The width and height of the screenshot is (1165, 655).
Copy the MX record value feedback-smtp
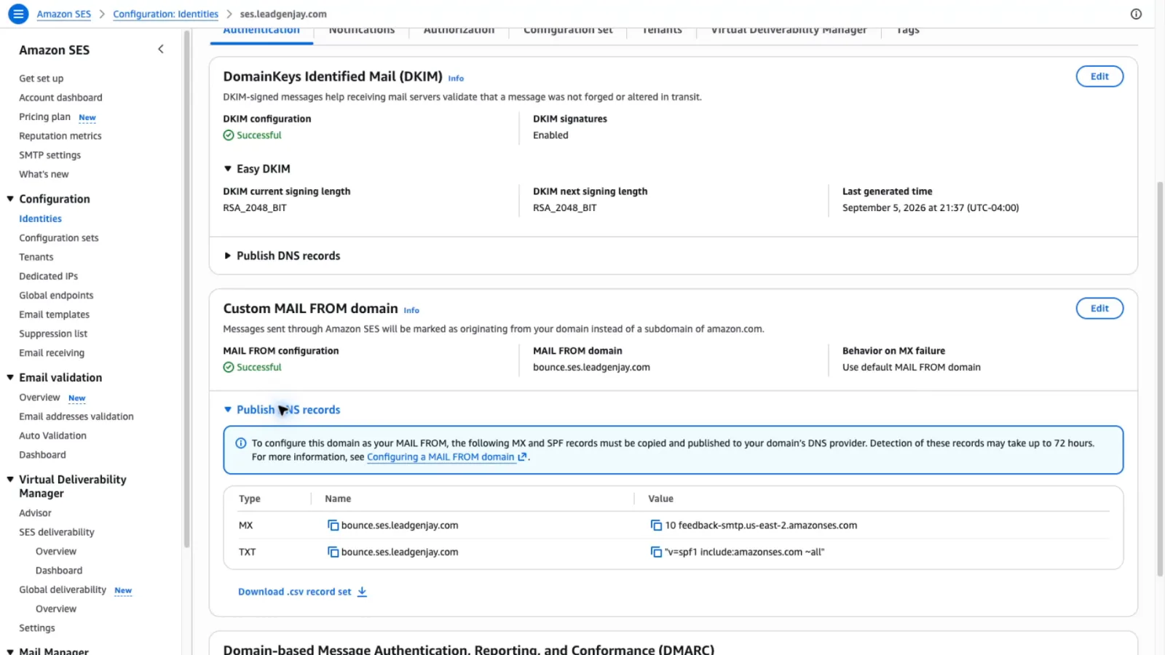tap(656, 525)
